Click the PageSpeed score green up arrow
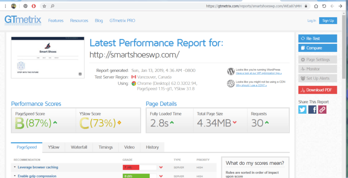The width and height of the screenshot is (348, 178). click(55, 122)
